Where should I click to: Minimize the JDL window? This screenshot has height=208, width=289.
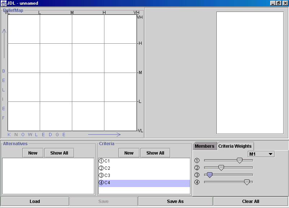[x=273, y=3]
